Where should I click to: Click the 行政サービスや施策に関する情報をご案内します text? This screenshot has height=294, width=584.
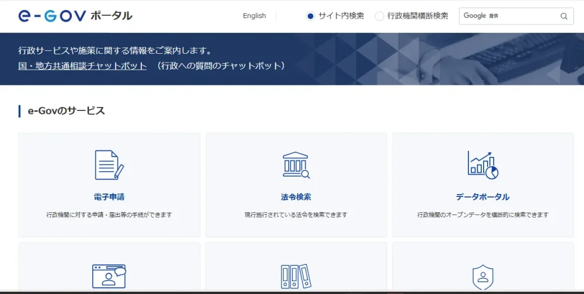(x=115, y=50)
